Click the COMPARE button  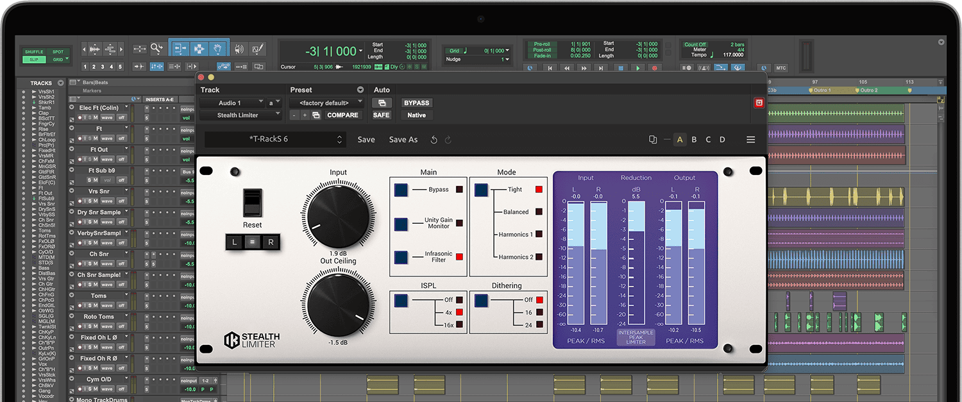[342, 115]
